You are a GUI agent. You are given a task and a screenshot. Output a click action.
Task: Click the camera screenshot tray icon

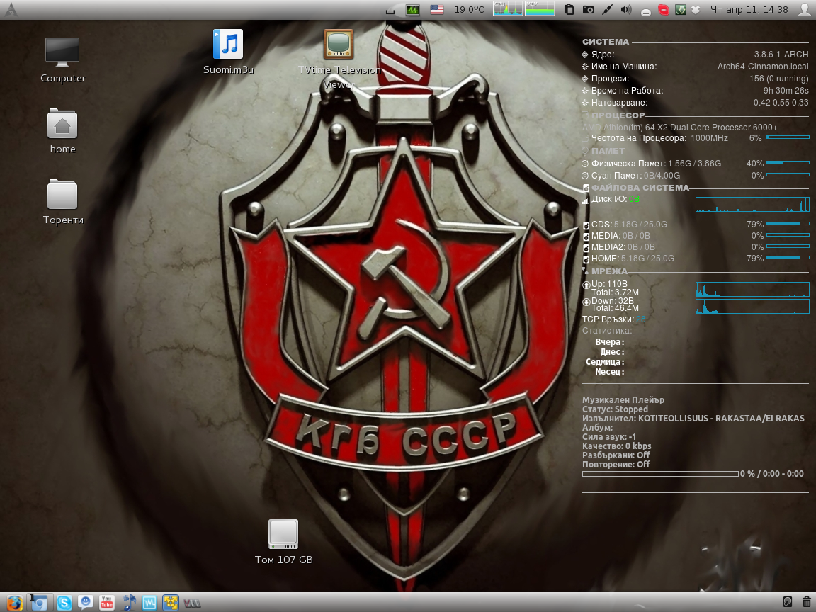pyautogui.click(x=588, y=9)
